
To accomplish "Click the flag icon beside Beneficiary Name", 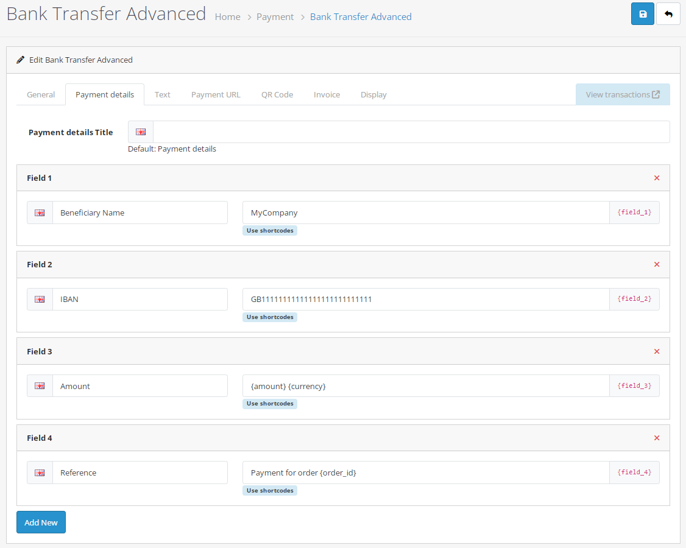I will coord(40,213).
